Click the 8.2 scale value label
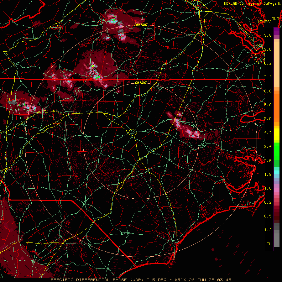 point(268,63)
